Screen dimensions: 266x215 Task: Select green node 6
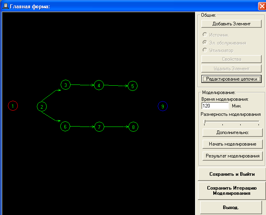point(65,127)
